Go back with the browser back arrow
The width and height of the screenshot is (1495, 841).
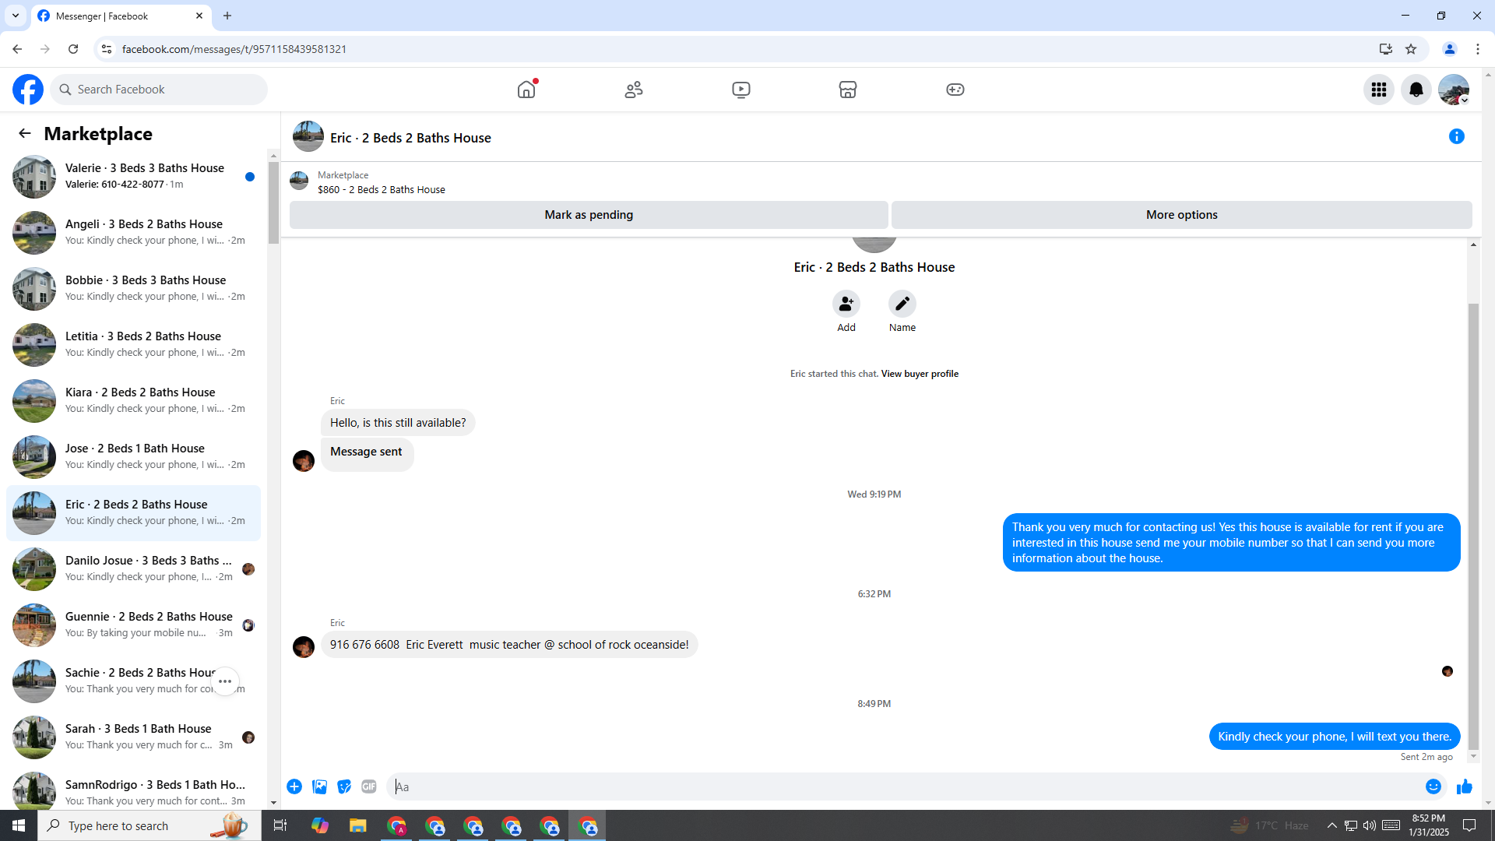[17, 49]
